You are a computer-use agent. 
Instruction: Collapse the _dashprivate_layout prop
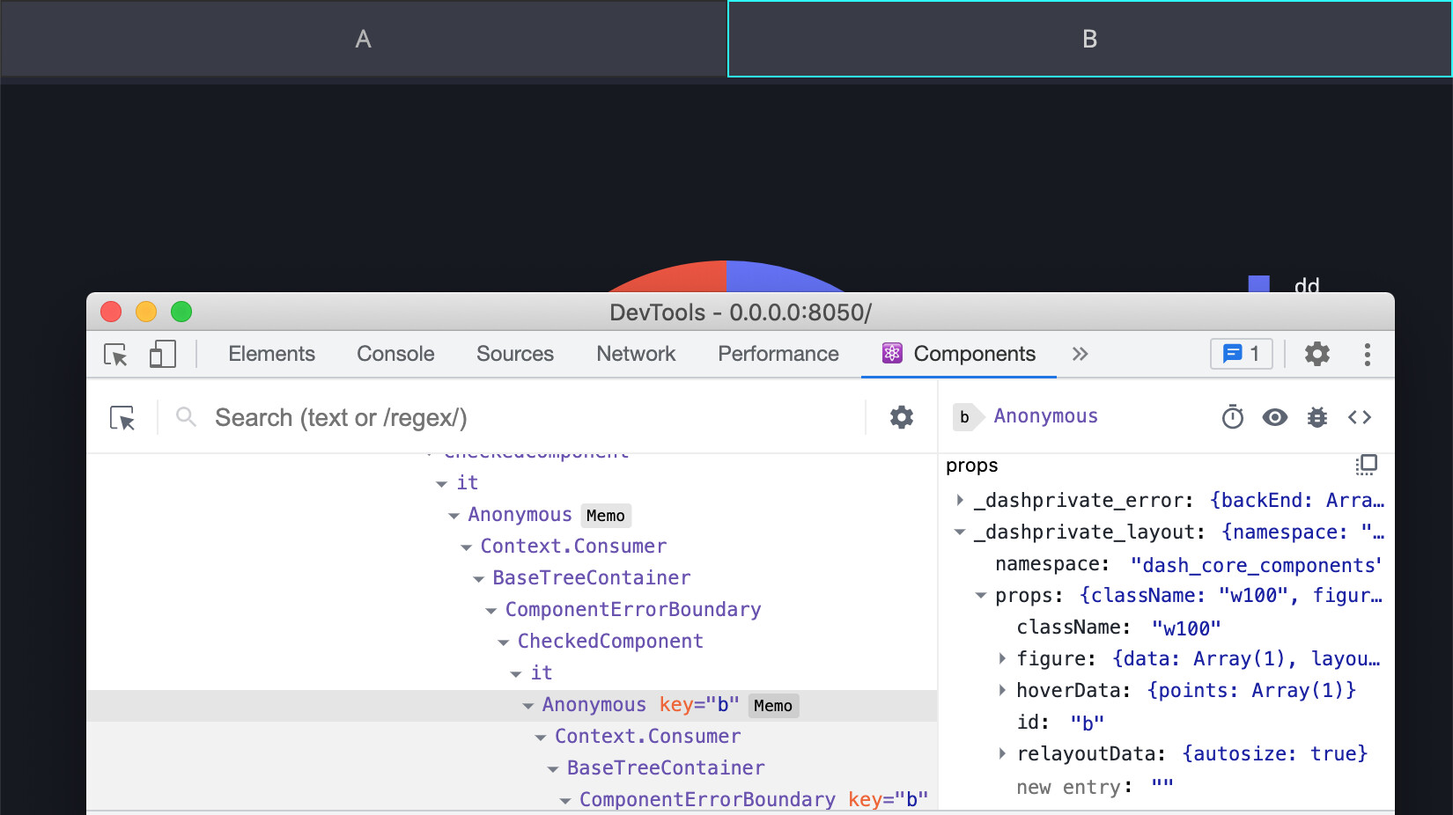(960, 532)
